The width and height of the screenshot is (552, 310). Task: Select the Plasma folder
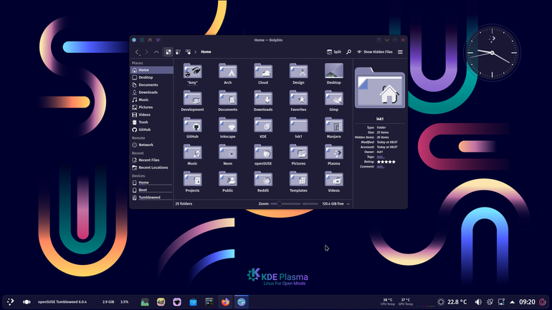coord(334,155)
